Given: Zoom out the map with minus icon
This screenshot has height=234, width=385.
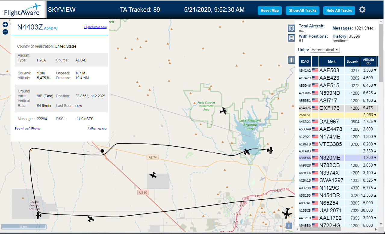Looking at the screenshot, I should coord(5,32).
